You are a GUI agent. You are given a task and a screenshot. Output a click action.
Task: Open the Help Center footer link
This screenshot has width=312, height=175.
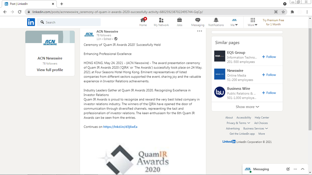coord(262,118)
